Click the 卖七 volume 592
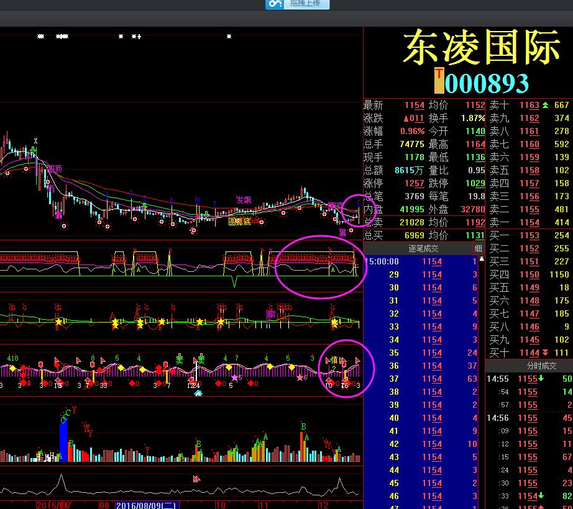Screen dimensions: 573x509 pyautogui.click(x=562, y=144)
